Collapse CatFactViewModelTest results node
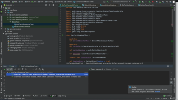This screenshot has height=100, width=178. click(8, 72)
